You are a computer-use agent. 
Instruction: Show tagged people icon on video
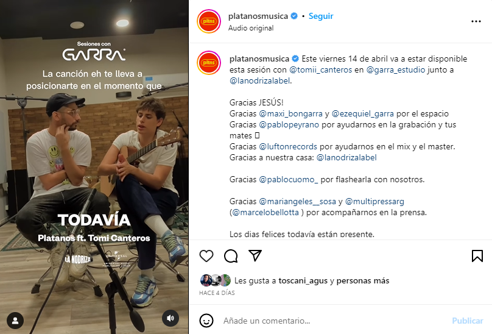pyautogui.click(x=15, y=321)
